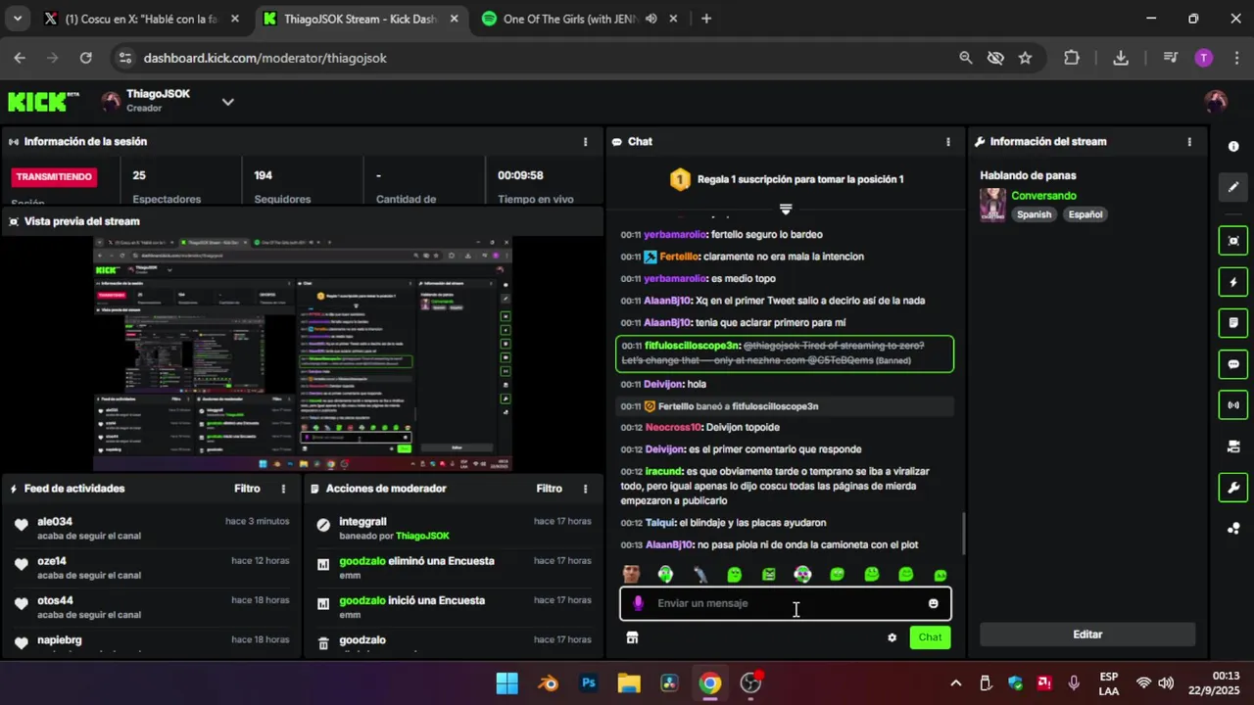Toggle the microphone icon in system tray

pyautogui.click(x=1074, y=683)
